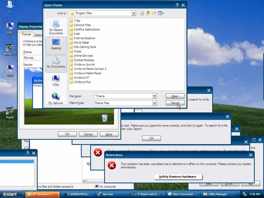This screenshot has width=264, height=198.
Task: Select the Windows Journal folder
Action: coord(82,64)
